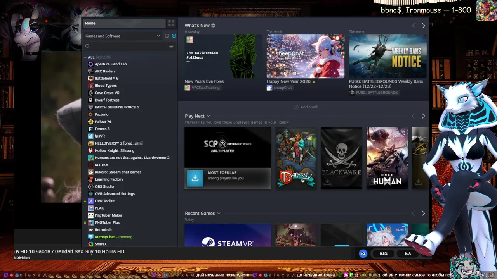Go to previous What's New items
The height and width of the screenshot is (279, 497).
[x=413, y=26]
